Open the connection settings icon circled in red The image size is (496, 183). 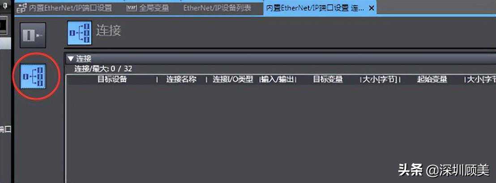(x=33, y=76)
